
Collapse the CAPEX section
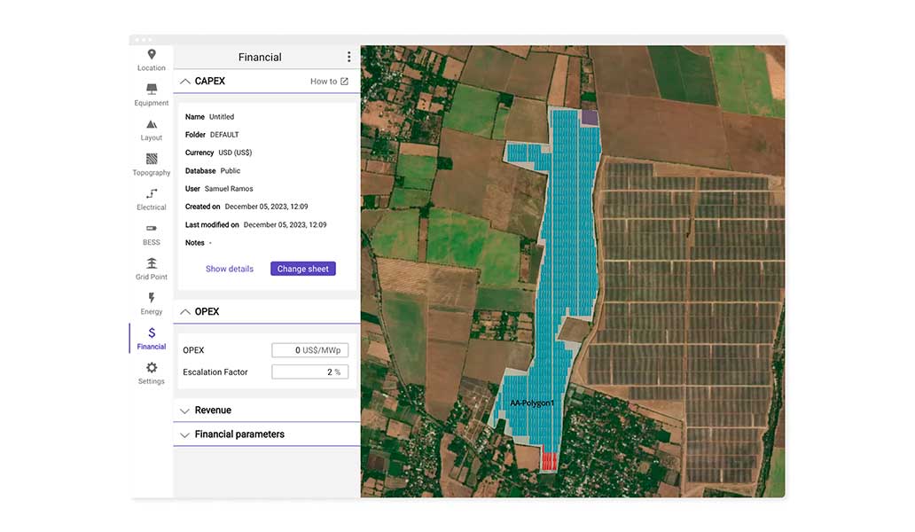coord(185,82)
